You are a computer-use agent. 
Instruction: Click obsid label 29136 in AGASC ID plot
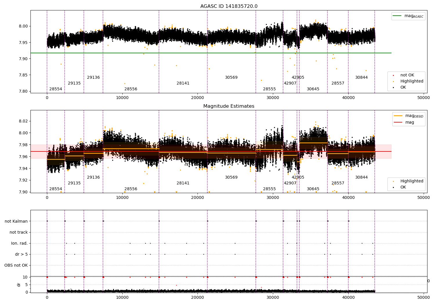coord(93,78)
